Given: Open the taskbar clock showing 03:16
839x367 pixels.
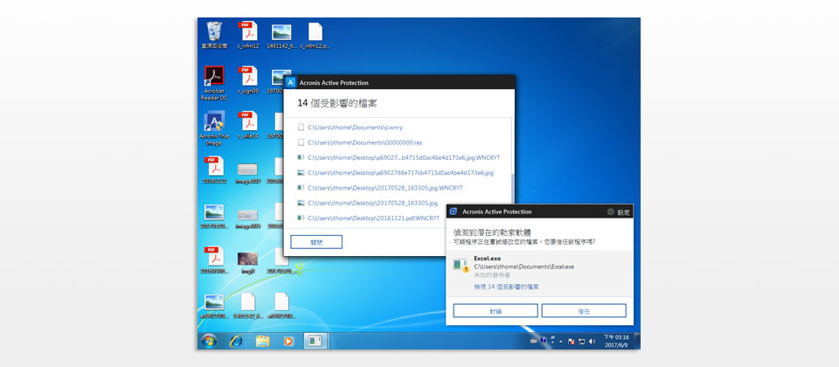Looking at the screenshot, I should (x=615, y=341).
